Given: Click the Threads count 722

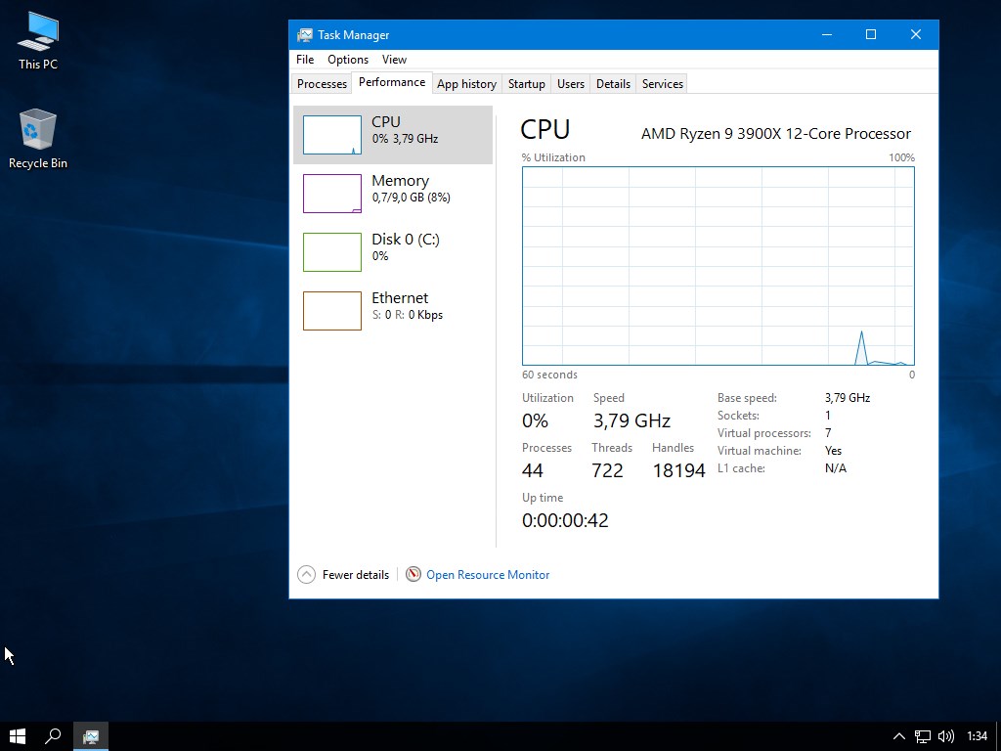Looking at the screenshot, I should click(607, 470).
